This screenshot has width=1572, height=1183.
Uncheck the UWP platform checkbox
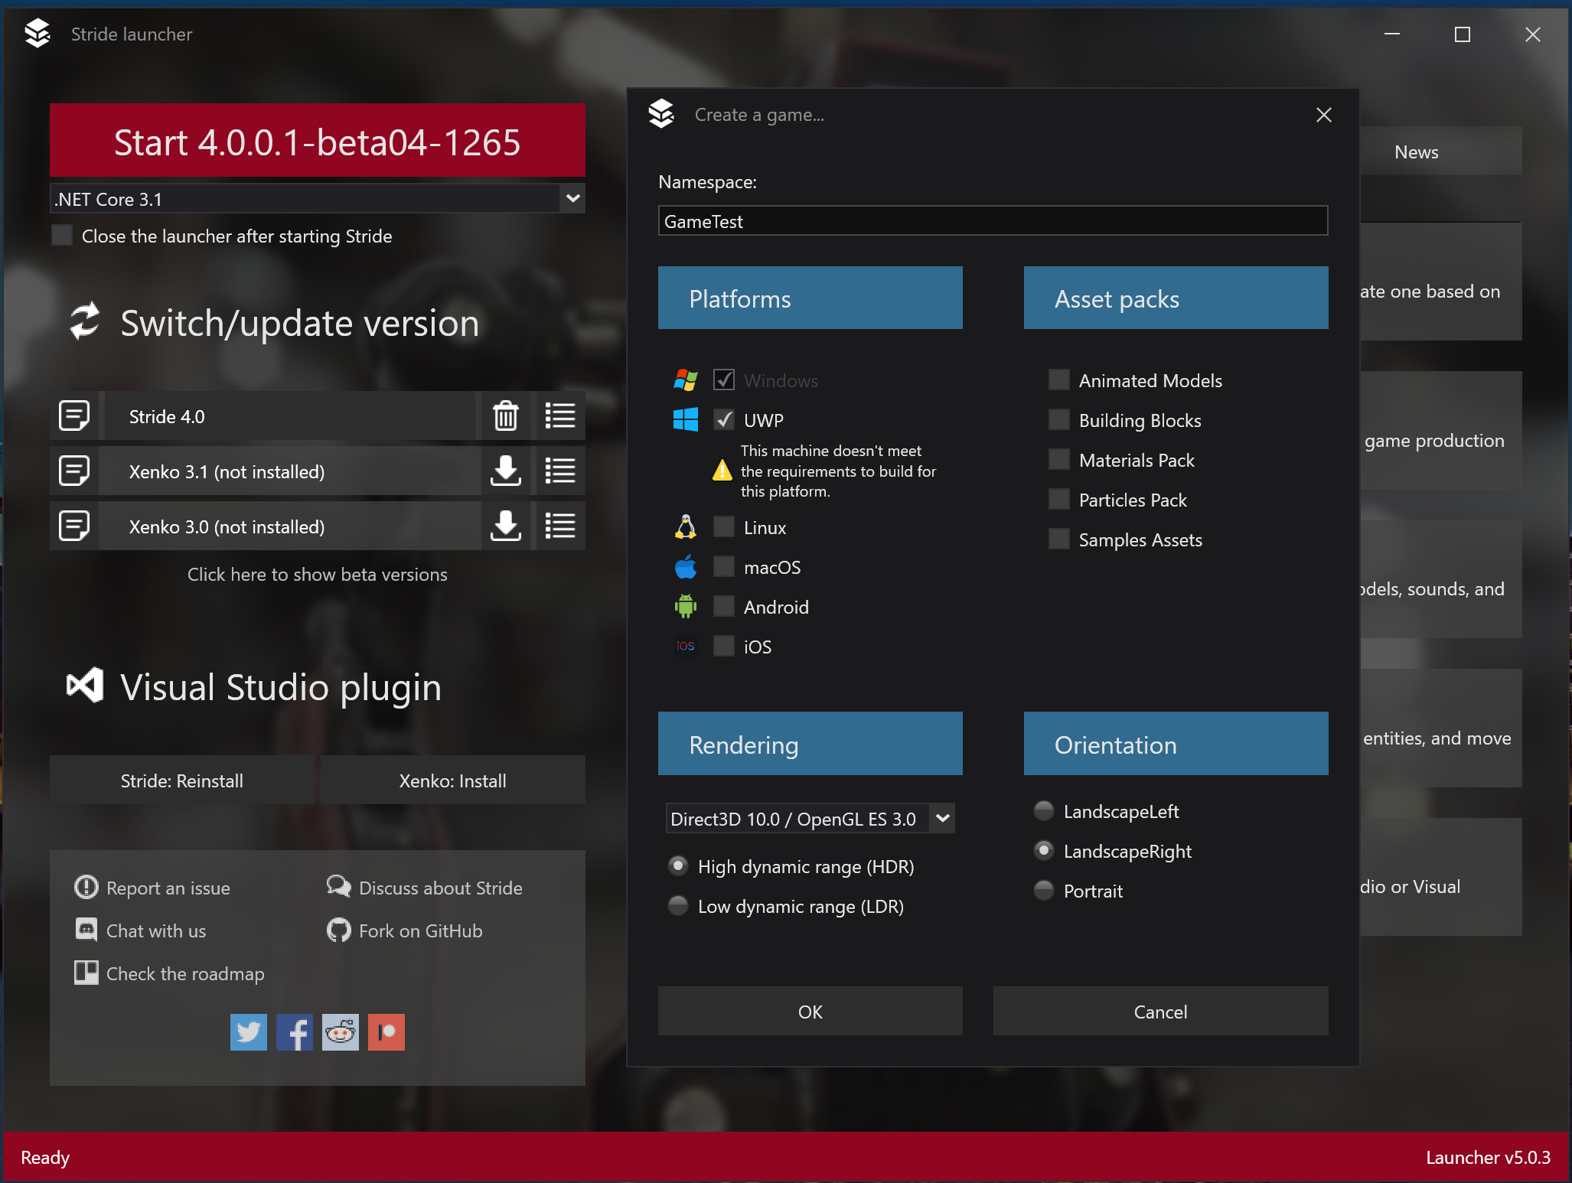click(x=724, y=419)
